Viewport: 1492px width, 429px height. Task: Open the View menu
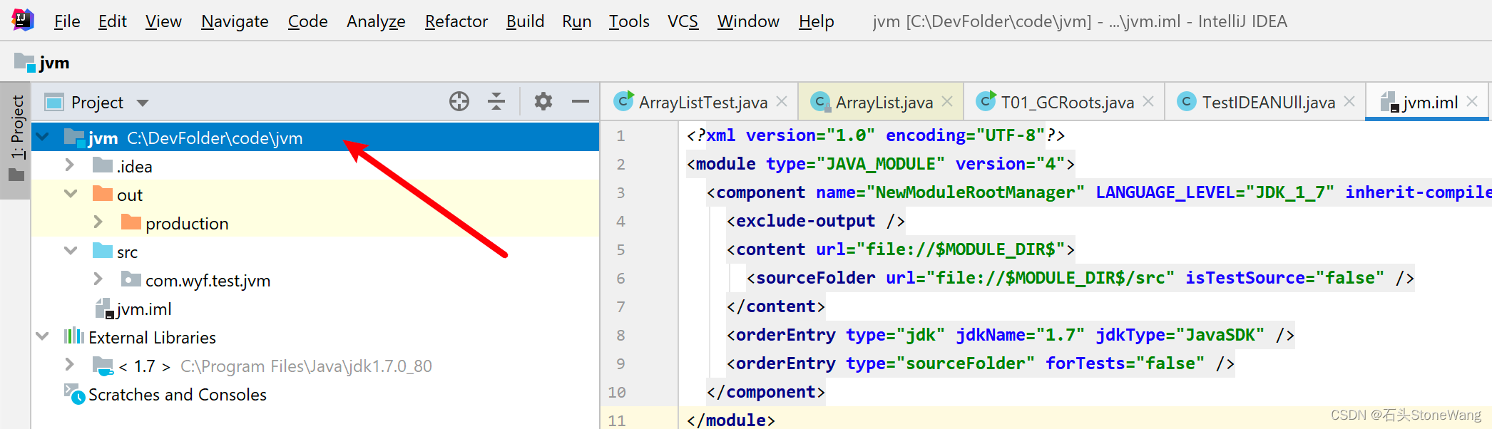163,21
